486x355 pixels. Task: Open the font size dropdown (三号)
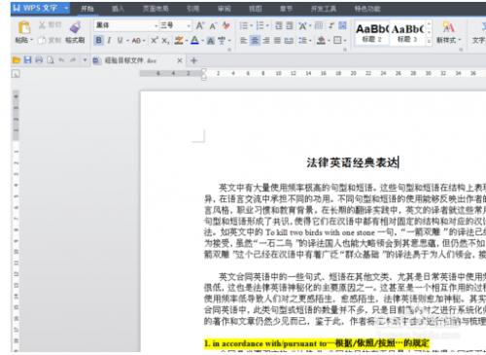pyautogui.click(x=189, y=25)
